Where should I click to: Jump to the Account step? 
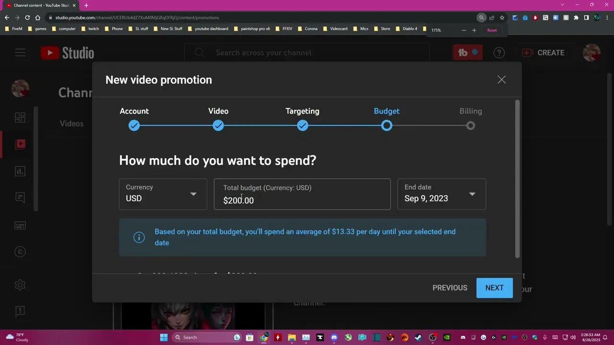coord(134,126)
